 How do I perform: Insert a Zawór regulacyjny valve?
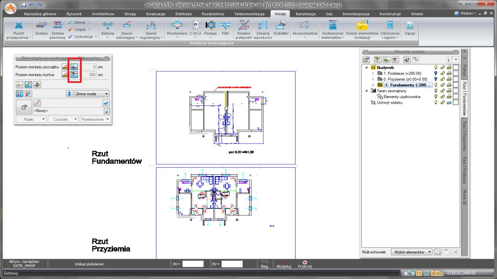(x=151, y=30)
